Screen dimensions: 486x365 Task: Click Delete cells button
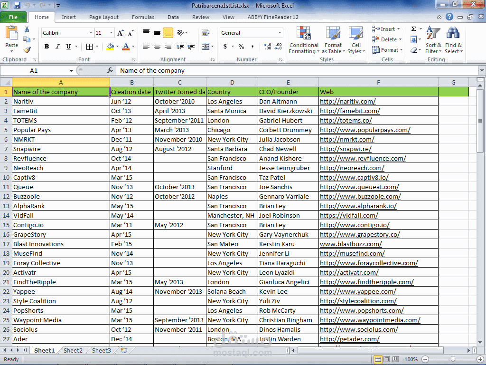[x=387, y=39]
